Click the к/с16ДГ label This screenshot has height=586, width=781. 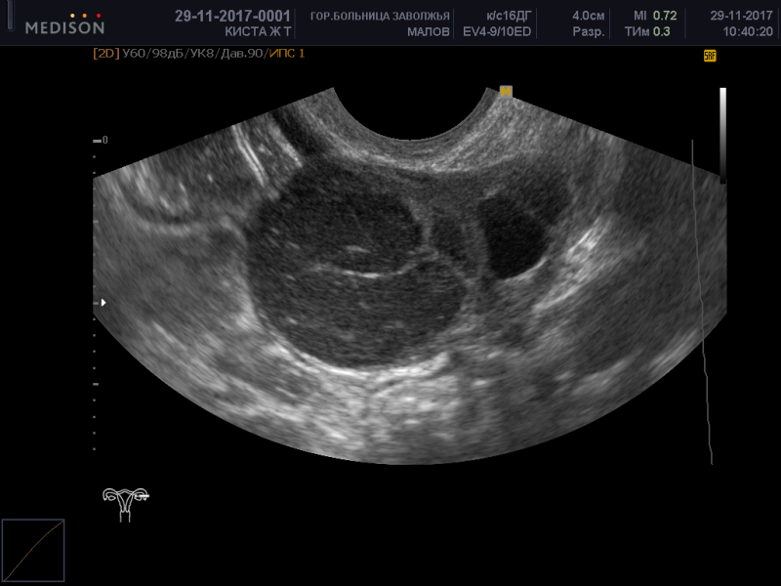[x=509, y=16]
